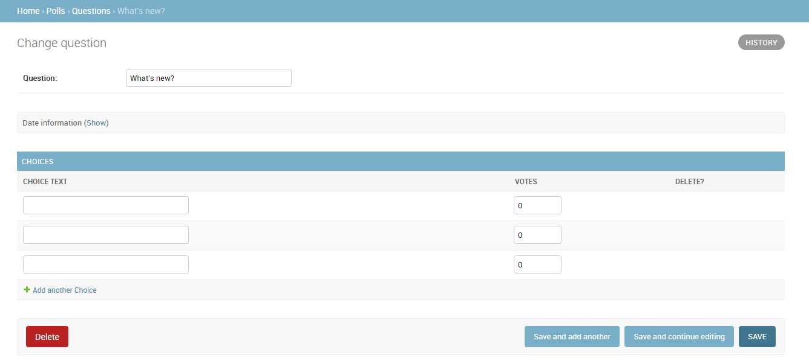Screen dimensions: 809x358
Task: Click the Delete? column header
Action: point(690,182)
